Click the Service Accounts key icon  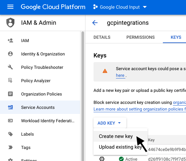[10, 107]
